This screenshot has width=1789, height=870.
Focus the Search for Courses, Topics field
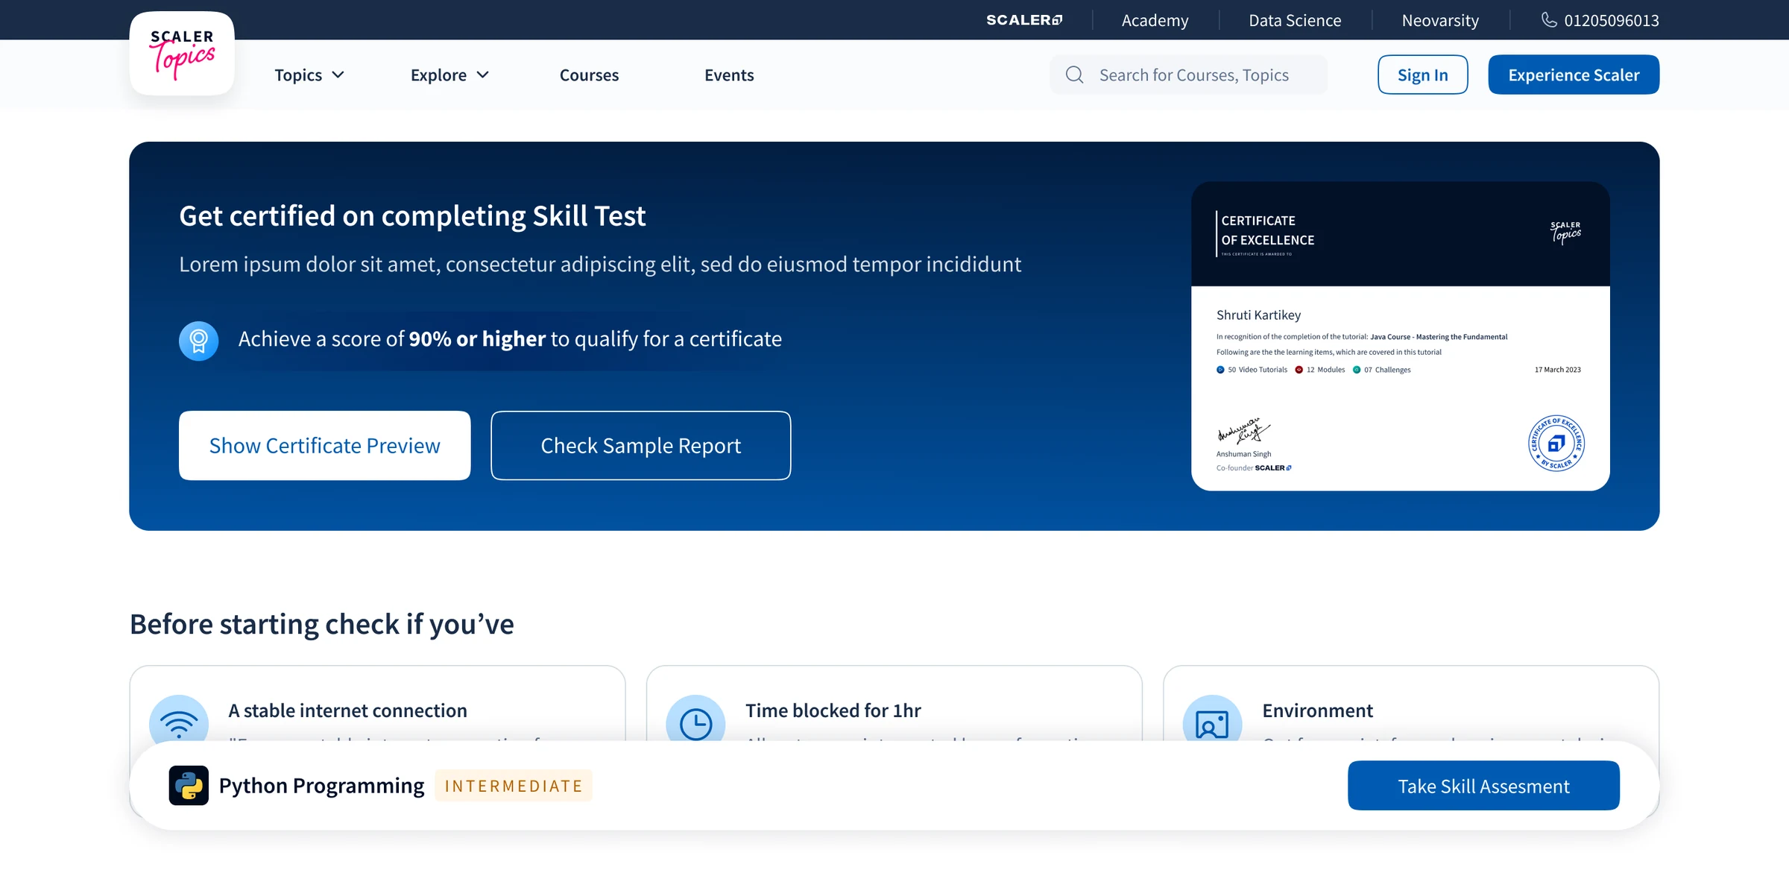pyautogui.click(x=1189, y=75)
